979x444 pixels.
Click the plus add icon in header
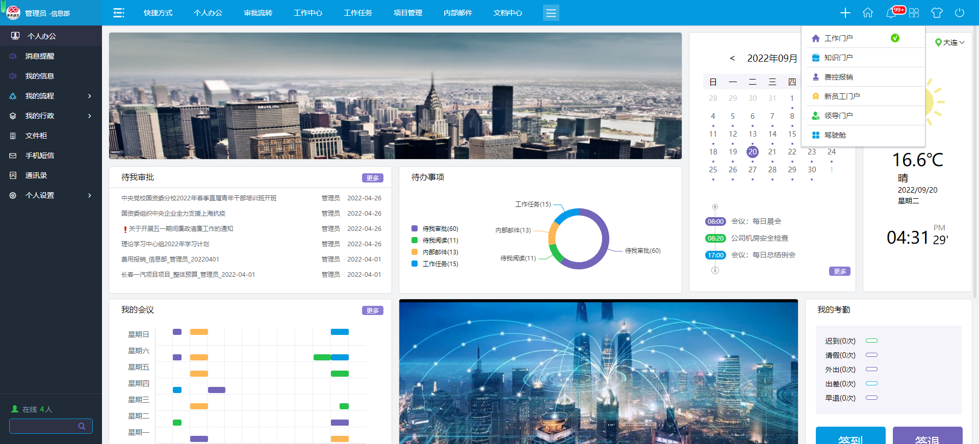click(x=845, y=13)
